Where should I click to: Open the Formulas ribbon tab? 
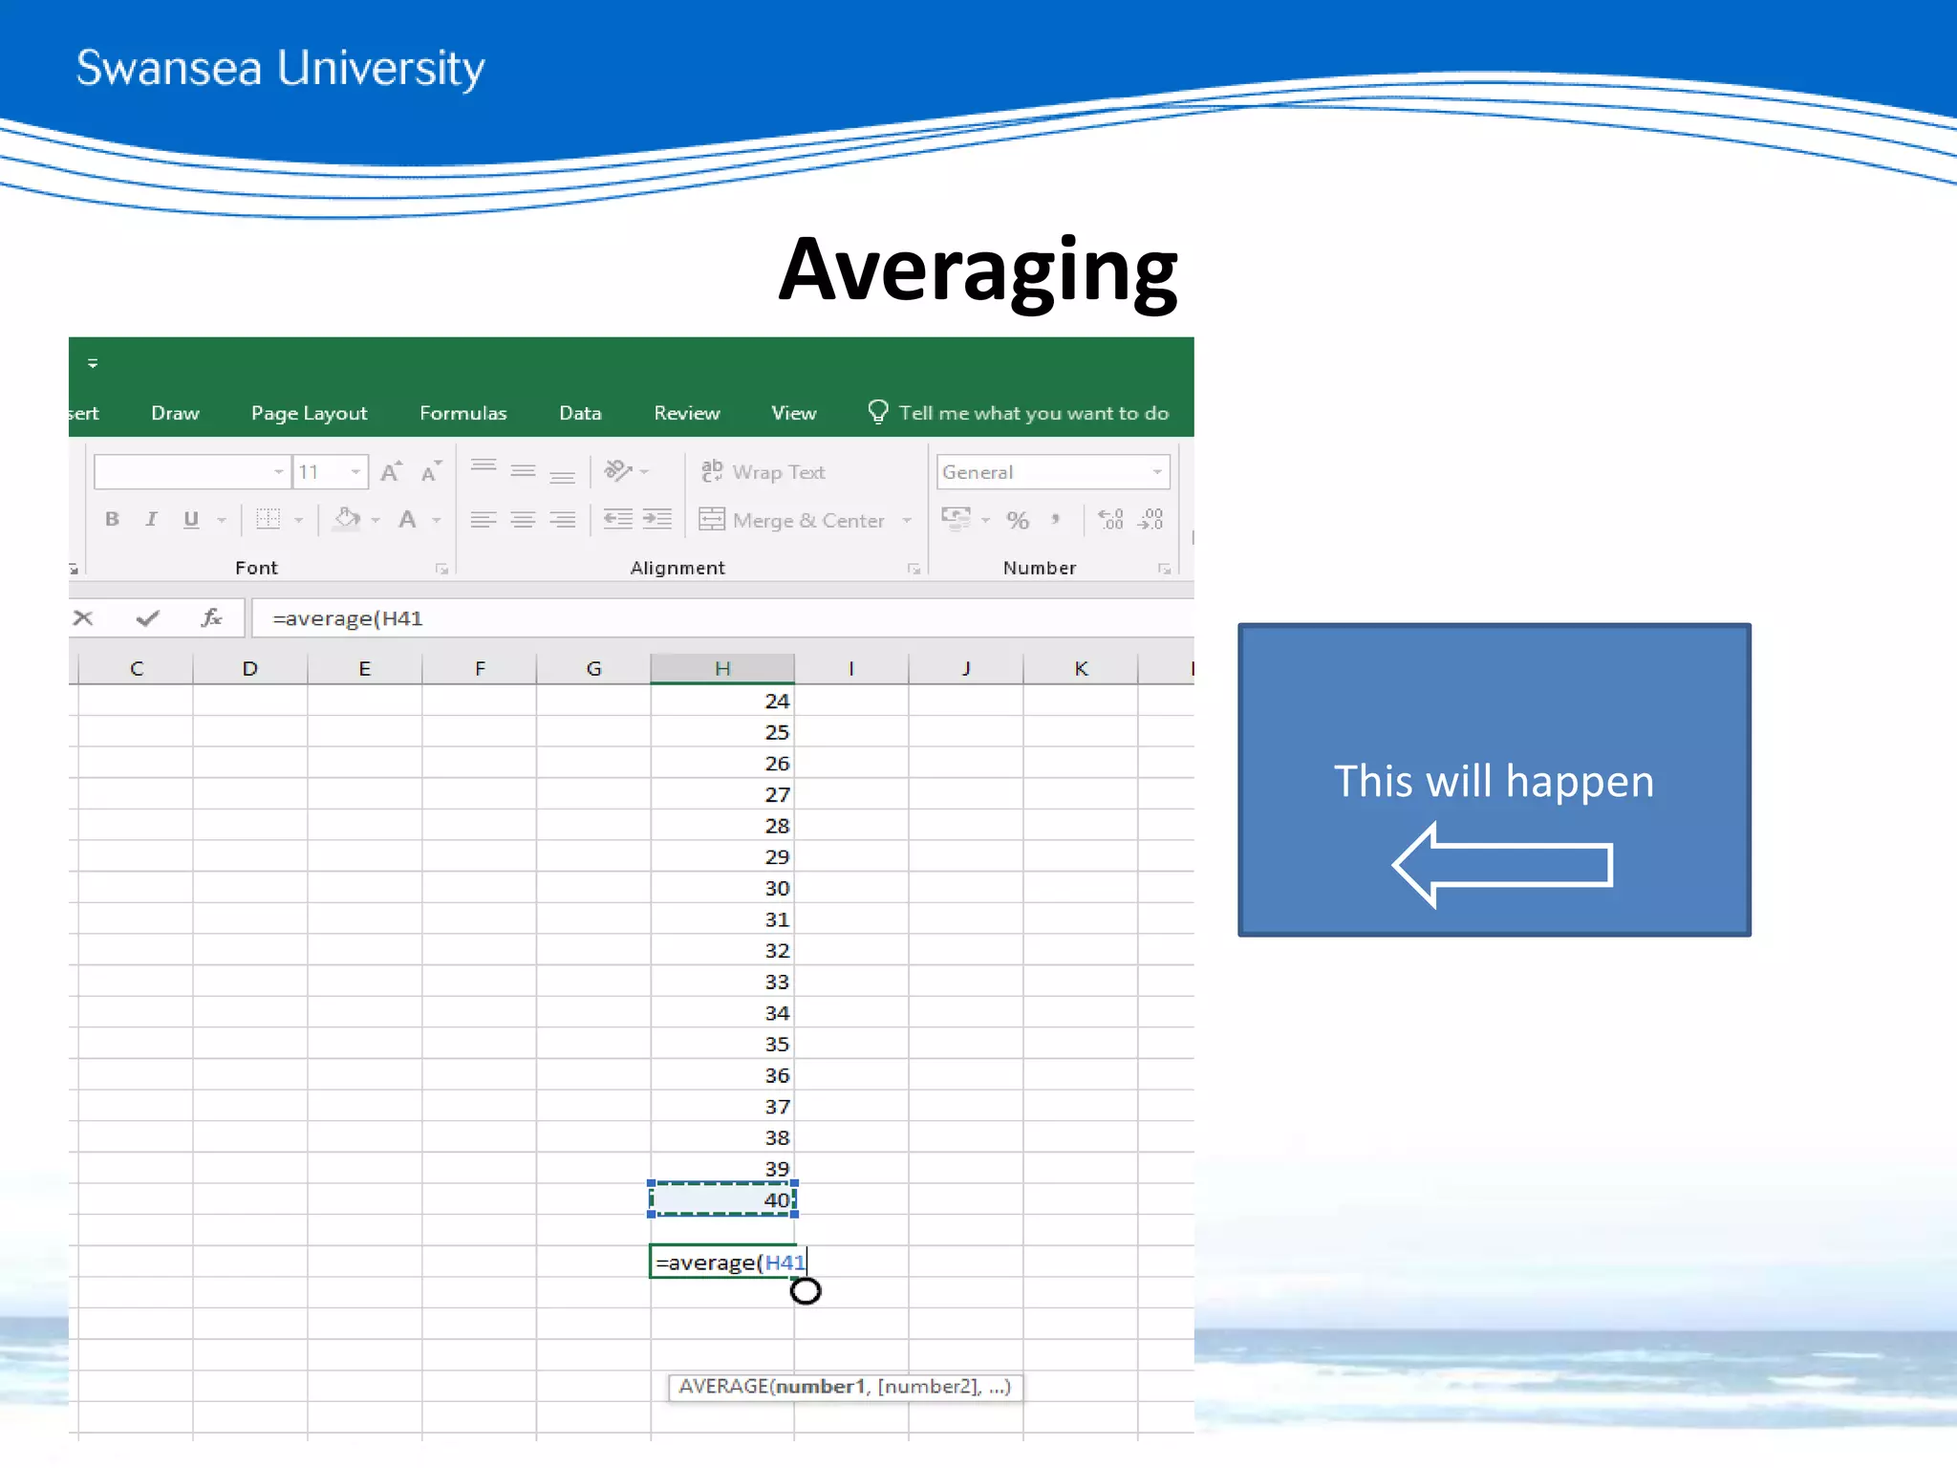coord(462,413)
